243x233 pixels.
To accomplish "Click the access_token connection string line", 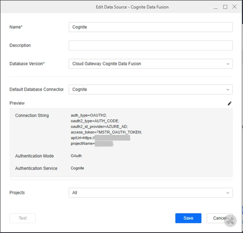I will [x=106, y=133].
